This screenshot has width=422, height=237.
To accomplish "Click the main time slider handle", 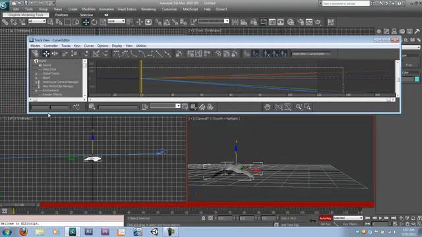I will [x=19, y=205].
